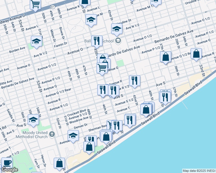Click the graduation cap marker above Borden Ave
Screen dimensions: 216x173
[36, 42]
